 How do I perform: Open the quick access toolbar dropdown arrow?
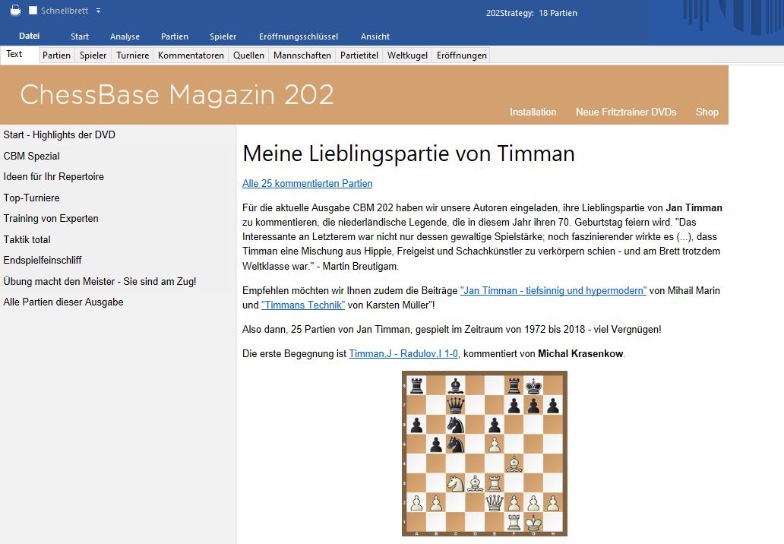pos(98,11)
